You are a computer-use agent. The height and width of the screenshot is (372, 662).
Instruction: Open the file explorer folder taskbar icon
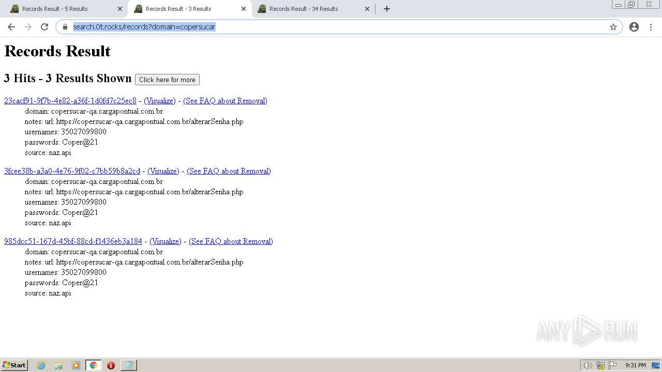click(x=58, y=365)
